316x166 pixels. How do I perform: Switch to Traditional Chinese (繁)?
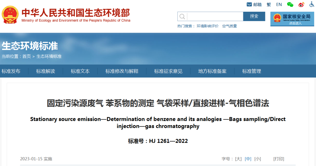pyautogui.click(x=269, y=4)
